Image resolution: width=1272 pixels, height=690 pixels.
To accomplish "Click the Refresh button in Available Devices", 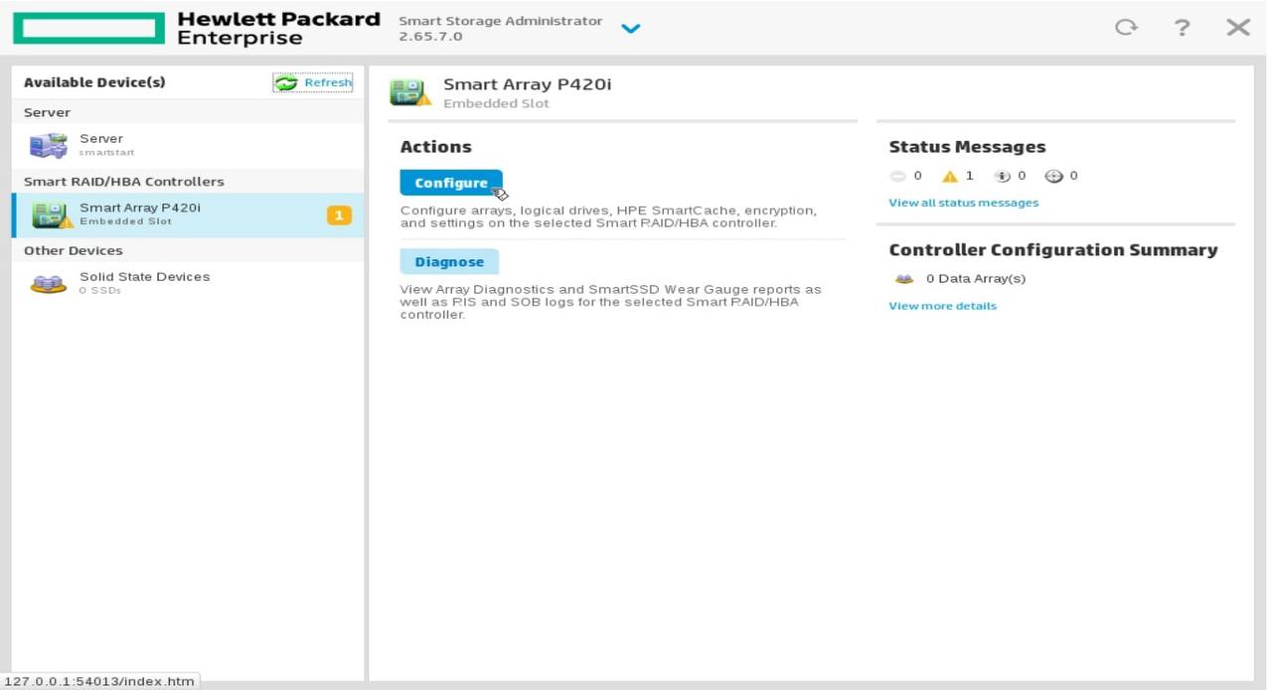I will click(313, 83).
